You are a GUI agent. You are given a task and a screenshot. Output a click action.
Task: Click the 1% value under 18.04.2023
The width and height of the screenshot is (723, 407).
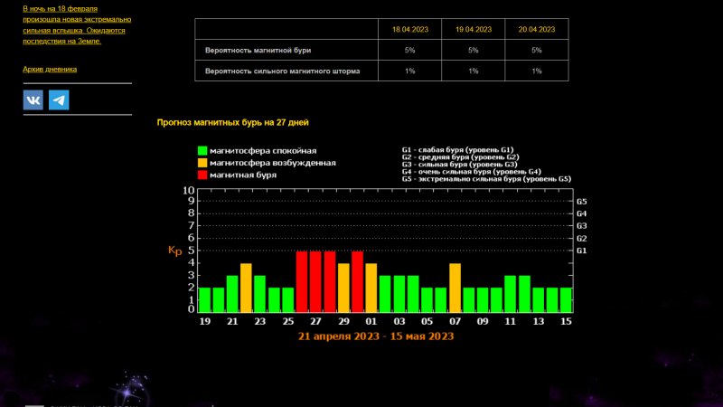click(410, 71)
